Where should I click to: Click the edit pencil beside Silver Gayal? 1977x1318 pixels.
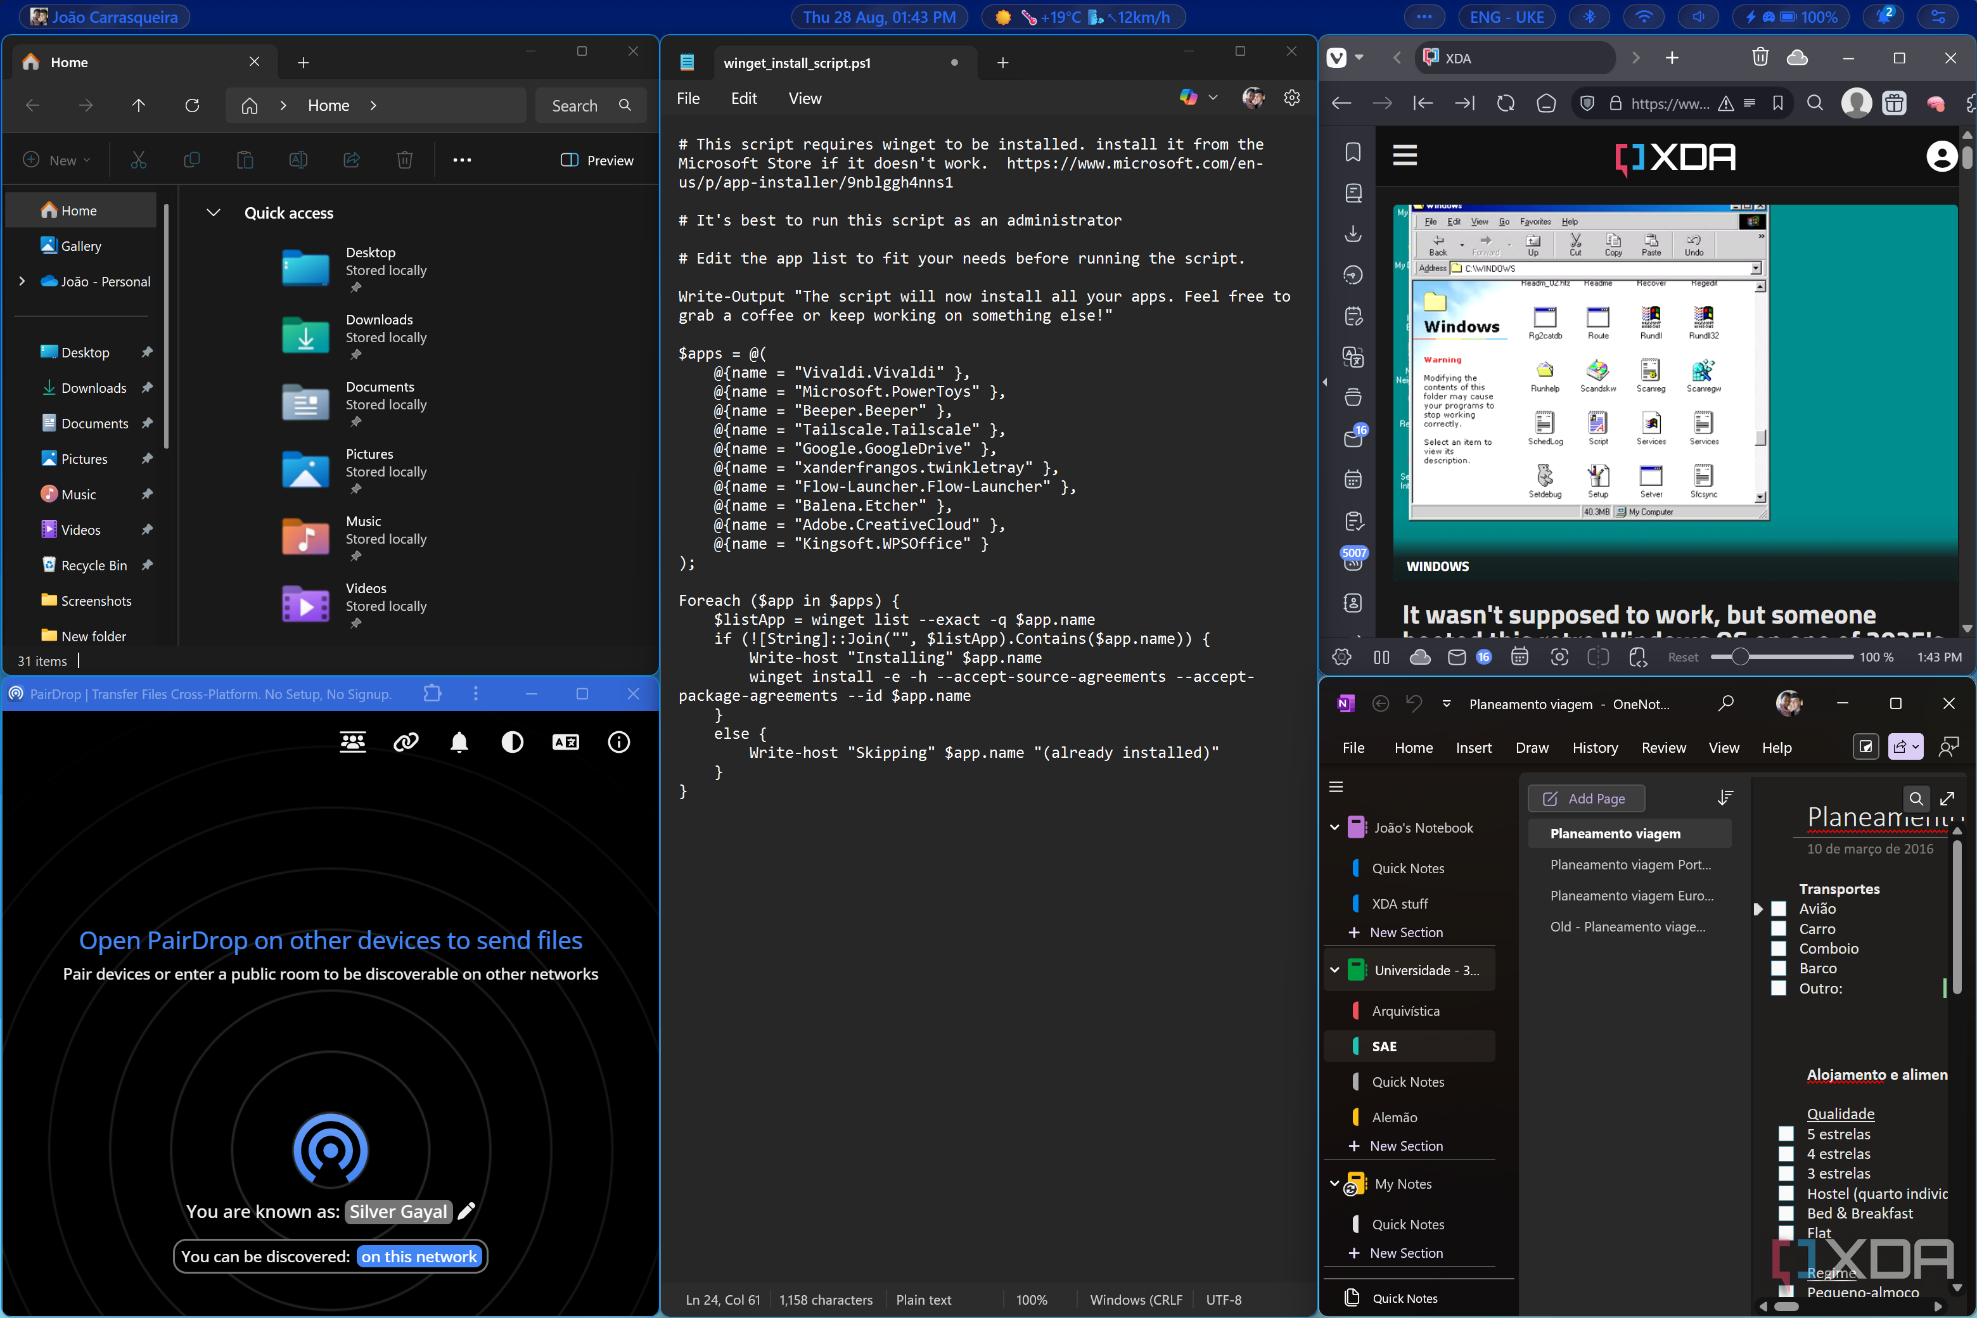(468, 1212)
